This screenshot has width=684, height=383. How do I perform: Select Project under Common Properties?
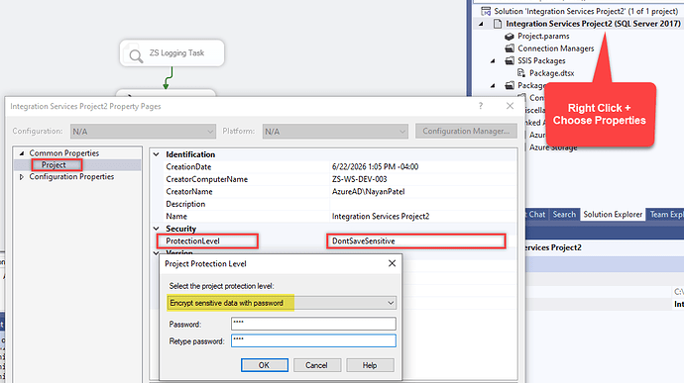click(x=54, y=165)
